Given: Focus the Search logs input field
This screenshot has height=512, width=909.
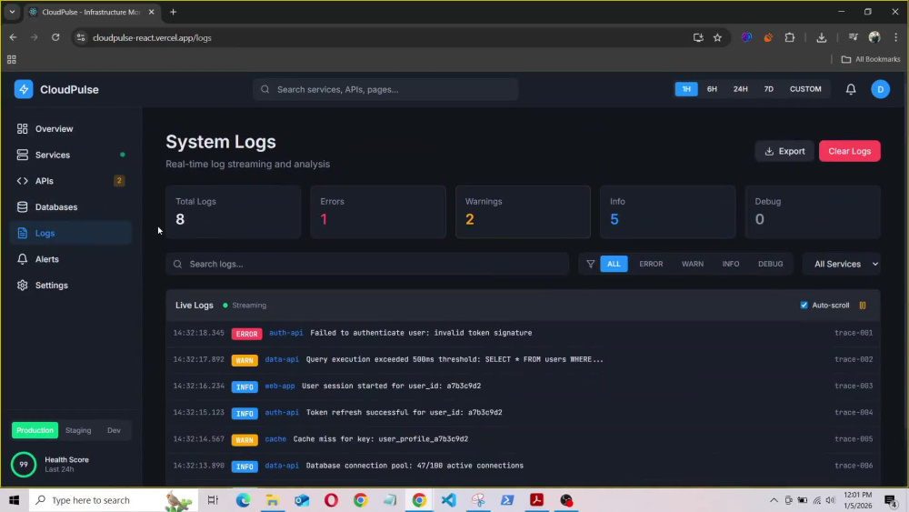Looking at the screenshot, I should click(367, 264).
